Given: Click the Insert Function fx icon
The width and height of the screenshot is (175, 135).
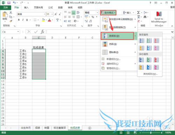Looking at the screenshot, I should click(42, 32).
